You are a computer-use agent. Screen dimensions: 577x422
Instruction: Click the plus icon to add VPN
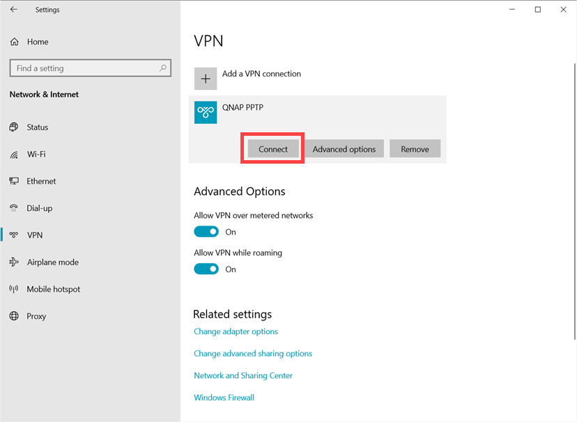click(206, 79)
